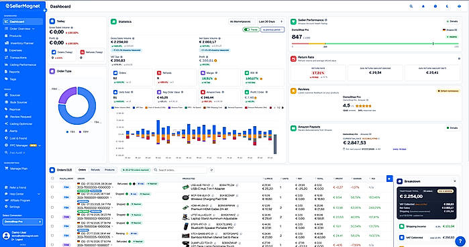Open Lost & Found in sidebar
Viewport: 469px width, 247px height.
click(x=18, y=138)
